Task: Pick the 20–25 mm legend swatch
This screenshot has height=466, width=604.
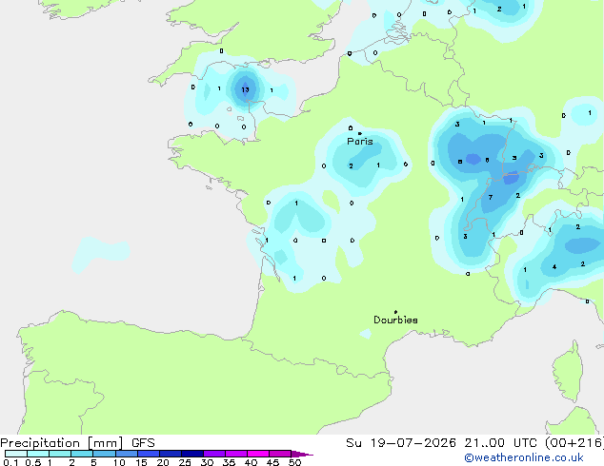Action: [170, 454]
